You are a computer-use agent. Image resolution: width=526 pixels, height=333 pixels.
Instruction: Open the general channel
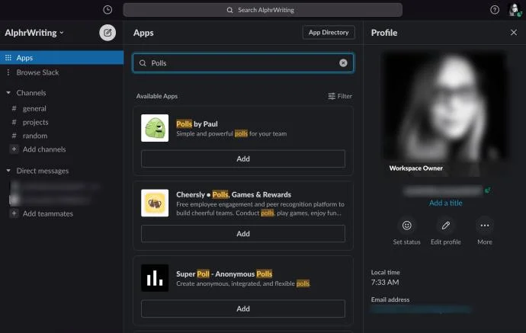coord(34,109)
